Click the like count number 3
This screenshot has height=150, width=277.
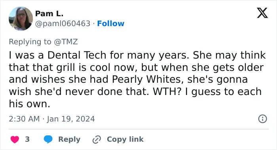click(x=27, y=139)
